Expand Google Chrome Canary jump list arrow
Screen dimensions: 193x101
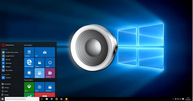(21, 52)
